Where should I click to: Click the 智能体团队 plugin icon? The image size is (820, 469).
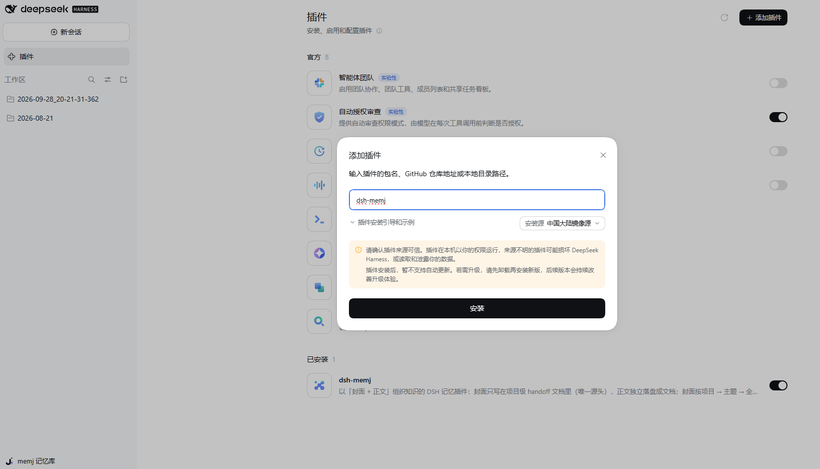point(319,83)
